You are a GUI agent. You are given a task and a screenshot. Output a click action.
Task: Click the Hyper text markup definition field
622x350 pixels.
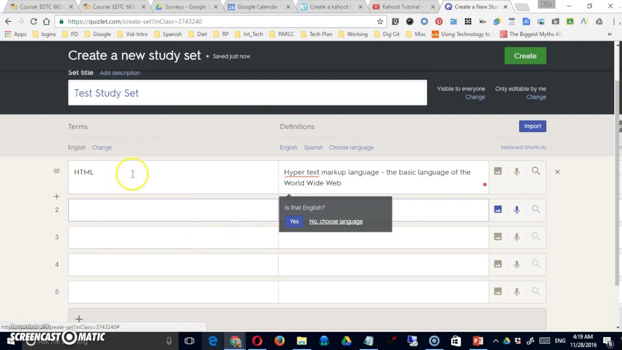[383, 177]
